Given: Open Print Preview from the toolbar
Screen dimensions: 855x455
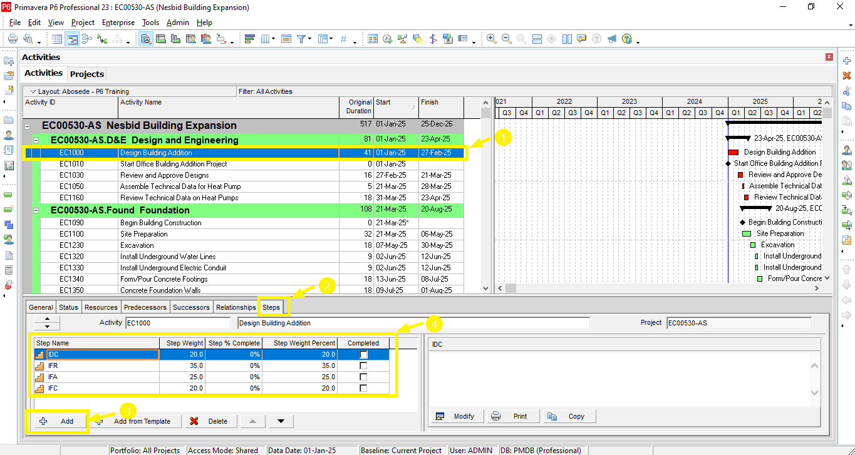Looking at the screenshot, I should (28, 39).
